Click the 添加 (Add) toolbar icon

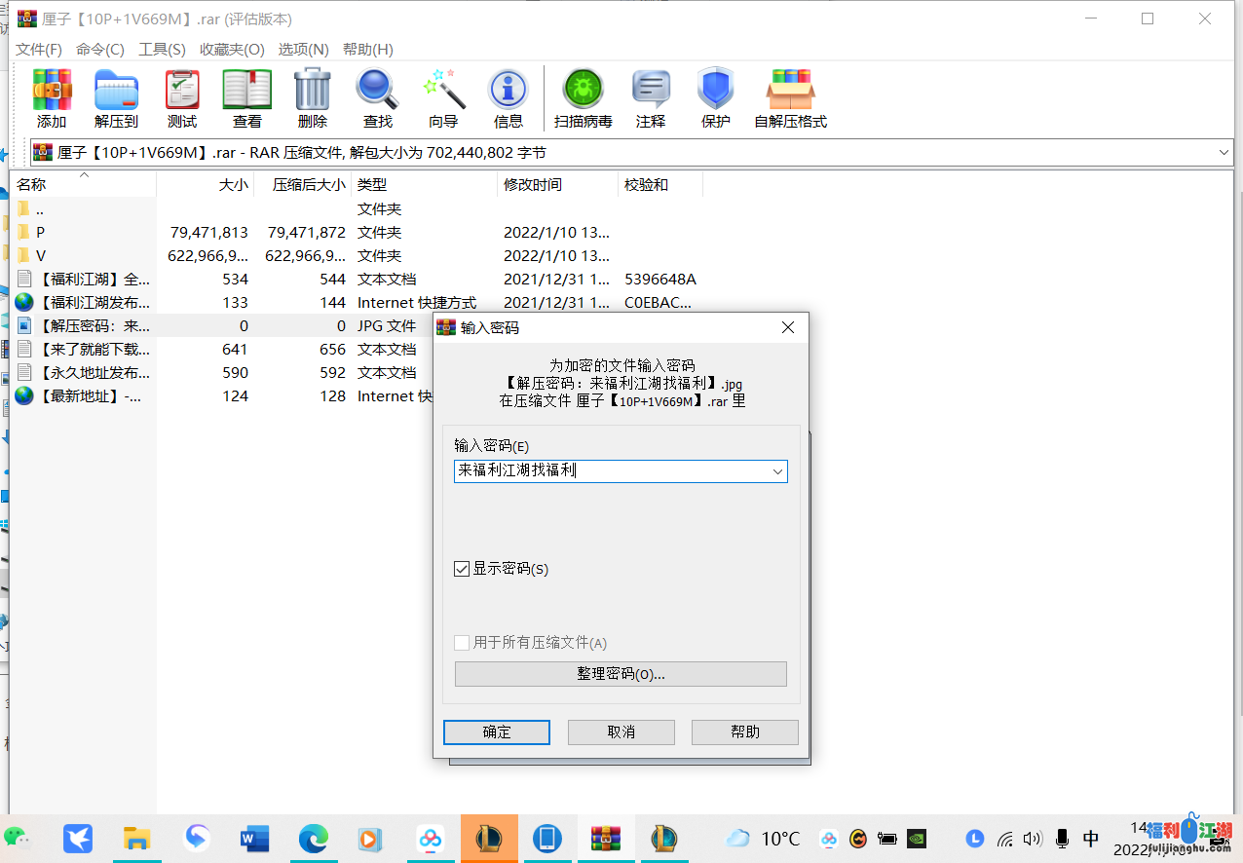[x=52, y=91]
